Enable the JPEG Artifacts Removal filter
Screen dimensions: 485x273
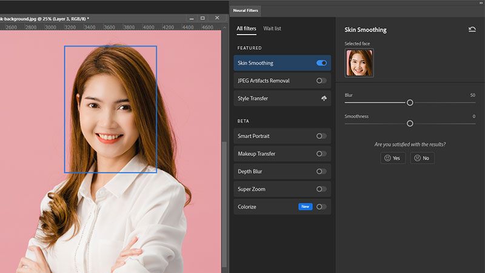[x=321, y=81]
